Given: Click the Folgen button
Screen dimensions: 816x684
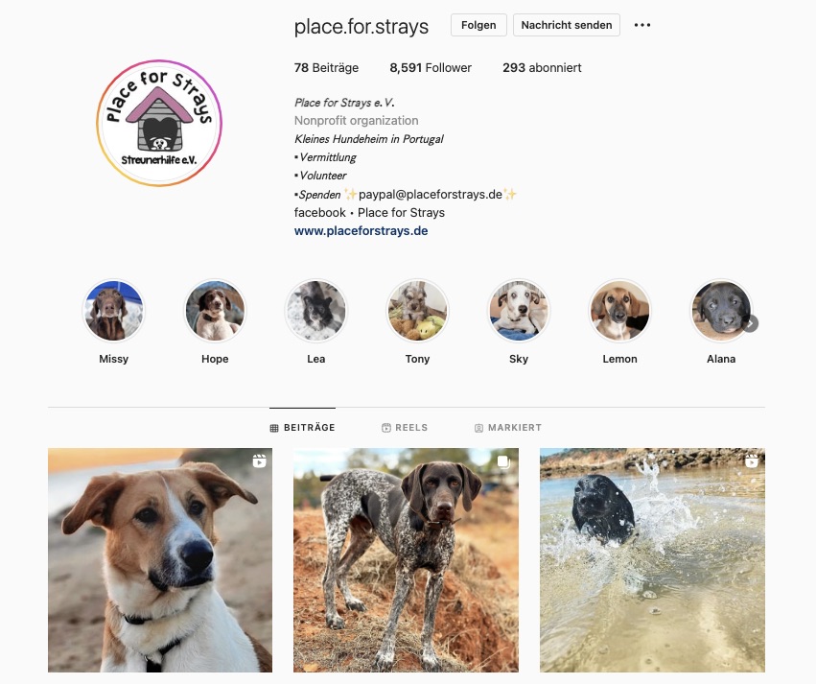Looking at the screenshot, I should 478,25.
